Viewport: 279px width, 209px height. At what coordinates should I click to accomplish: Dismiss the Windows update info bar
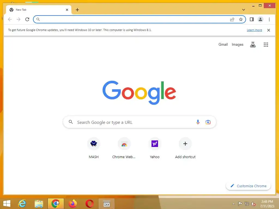[x=268, y=30]
